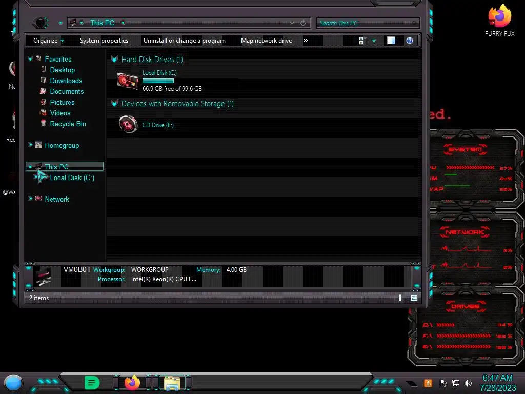Open Firefox from the taskbar

132,383
